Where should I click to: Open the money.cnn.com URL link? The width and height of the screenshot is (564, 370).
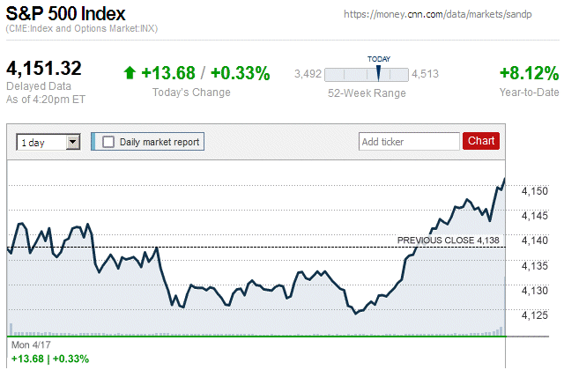(x=437, y=14)
